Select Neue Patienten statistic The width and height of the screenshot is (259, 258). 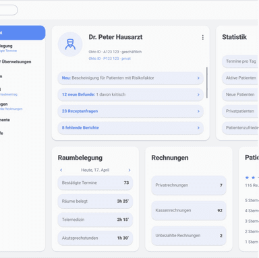pos(240,94)
